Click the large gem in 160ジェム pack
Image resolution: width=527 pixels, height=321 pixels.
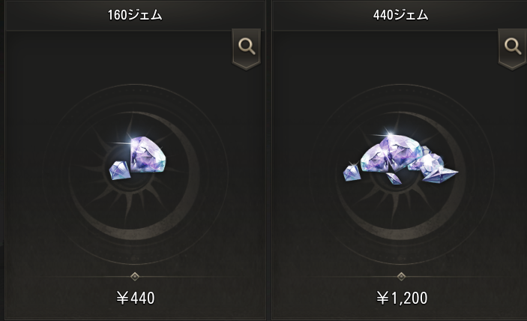(x=148, y=155)
